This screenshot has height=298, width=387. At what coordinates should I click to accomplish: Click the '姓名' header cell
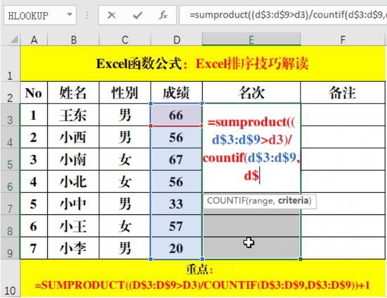[x=73, y=93]
